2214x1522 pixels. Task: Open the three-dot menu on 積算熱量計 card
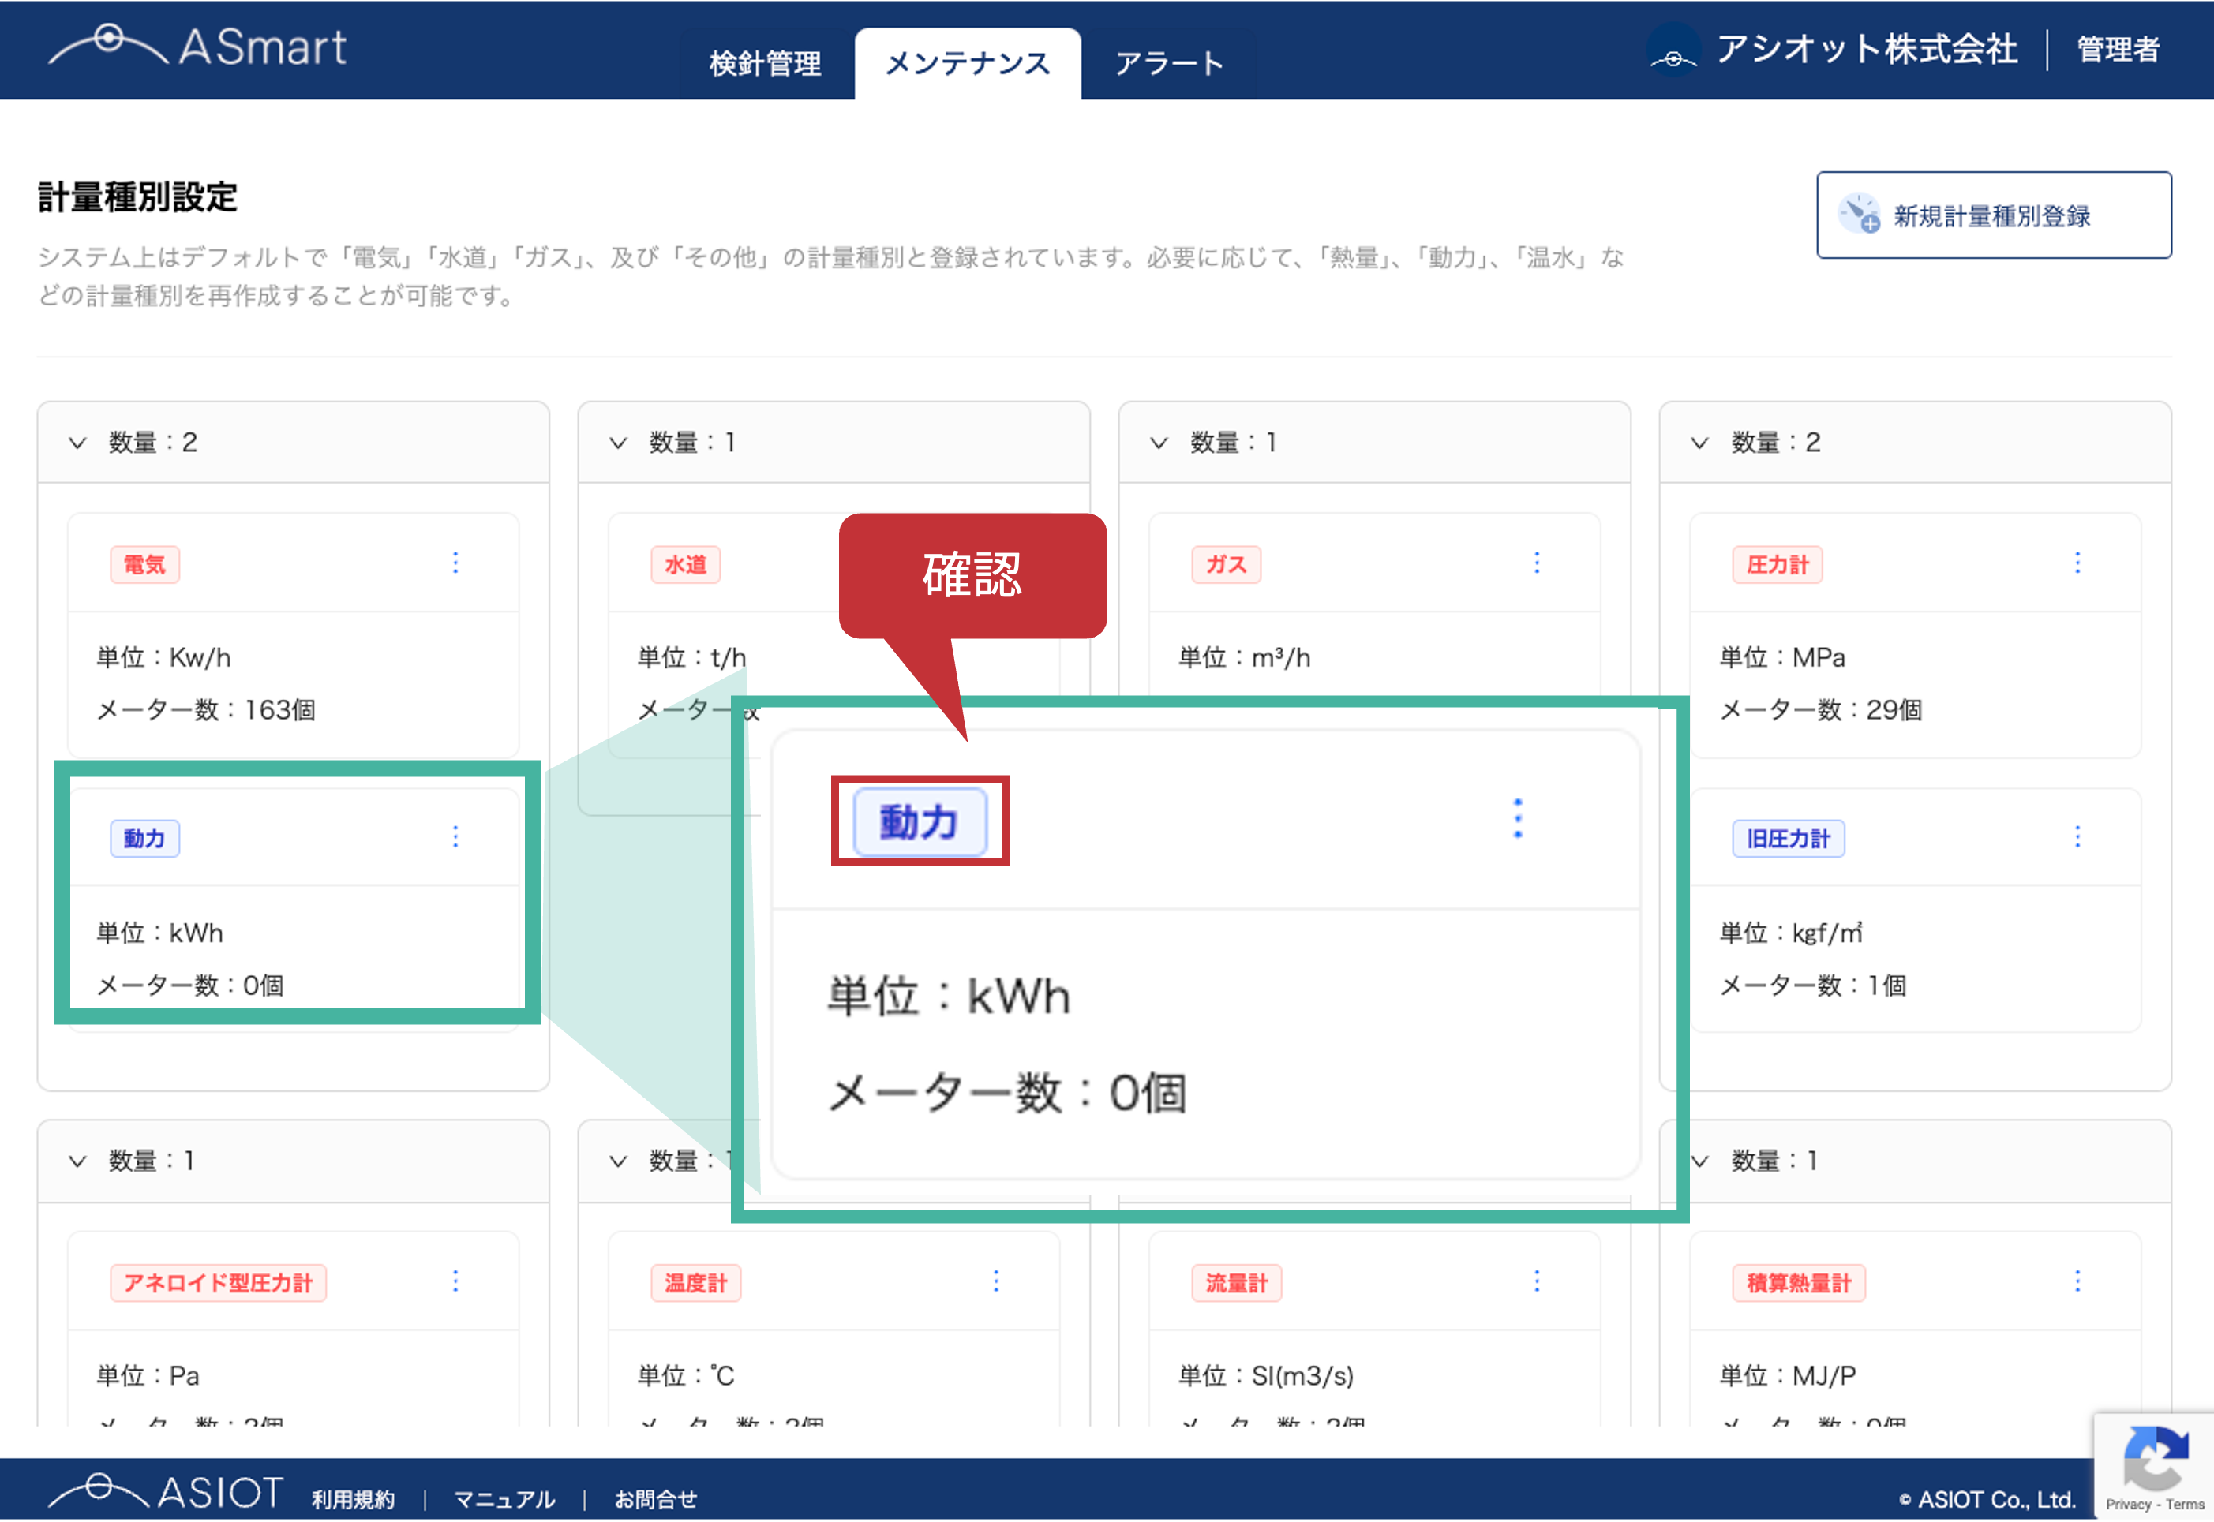(x=2077, y=1281)
